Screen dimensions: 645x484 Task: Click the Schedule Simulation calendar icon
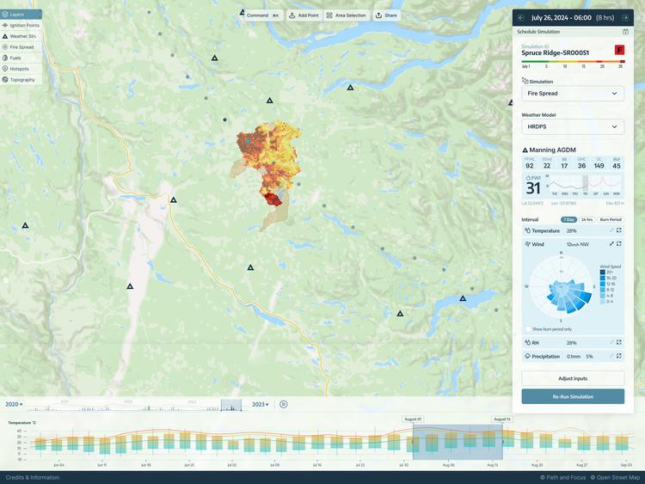click(625, 32)
